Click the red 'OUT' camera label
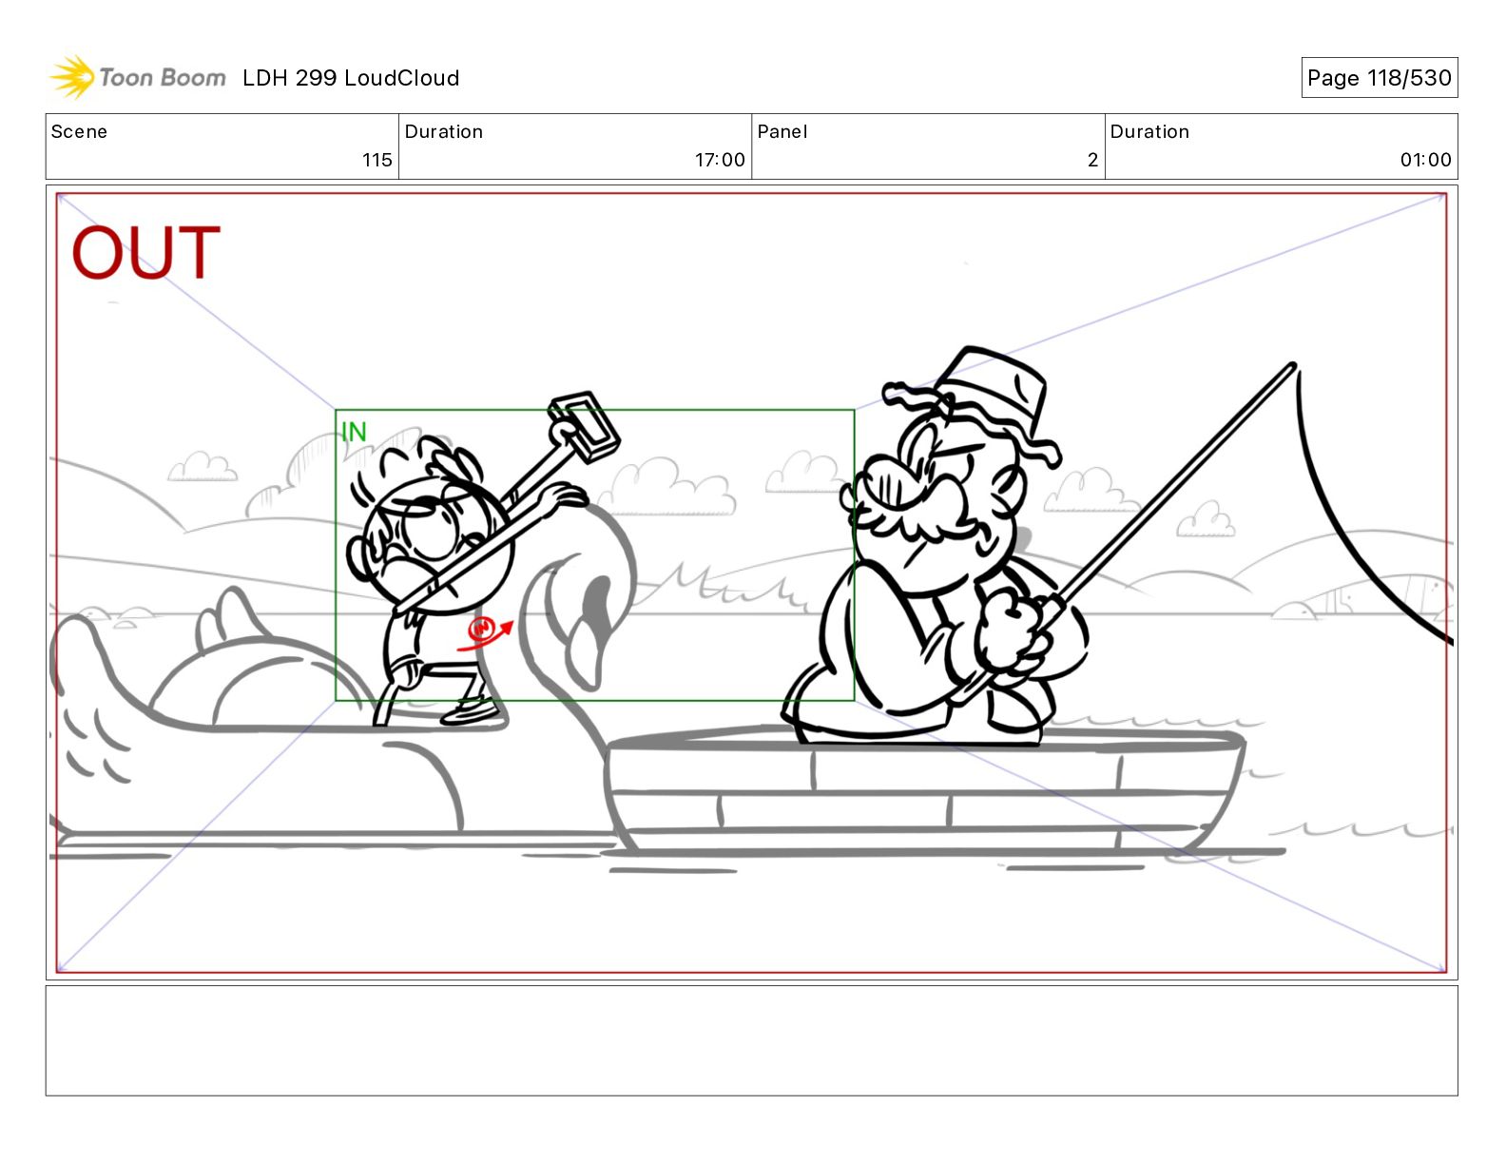 [145, 253]
